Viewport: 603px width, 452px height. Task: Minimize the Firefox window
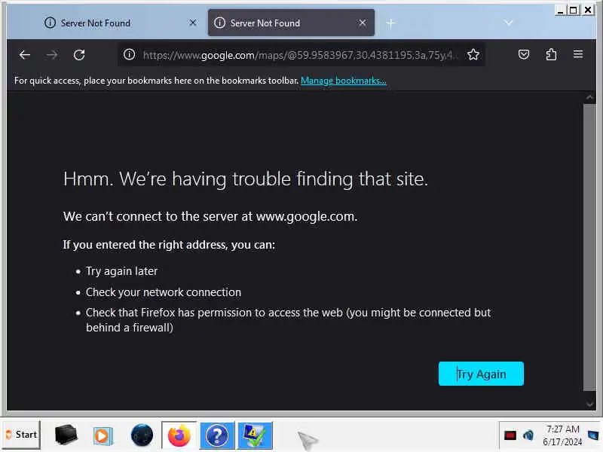(560, 11)
